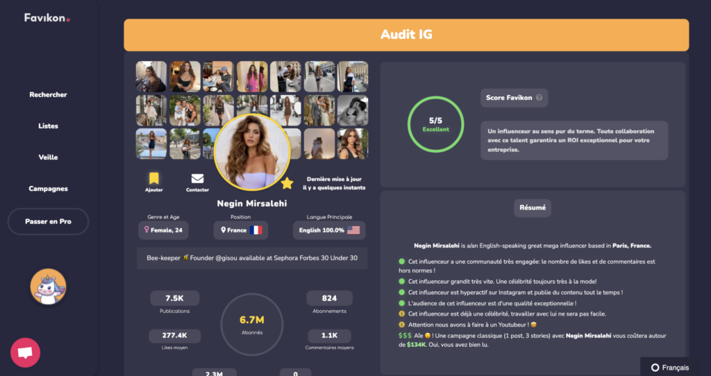
Task: Click 'Paris, France' in the summary
Action: pyautogui.click(x=632, y=246)
